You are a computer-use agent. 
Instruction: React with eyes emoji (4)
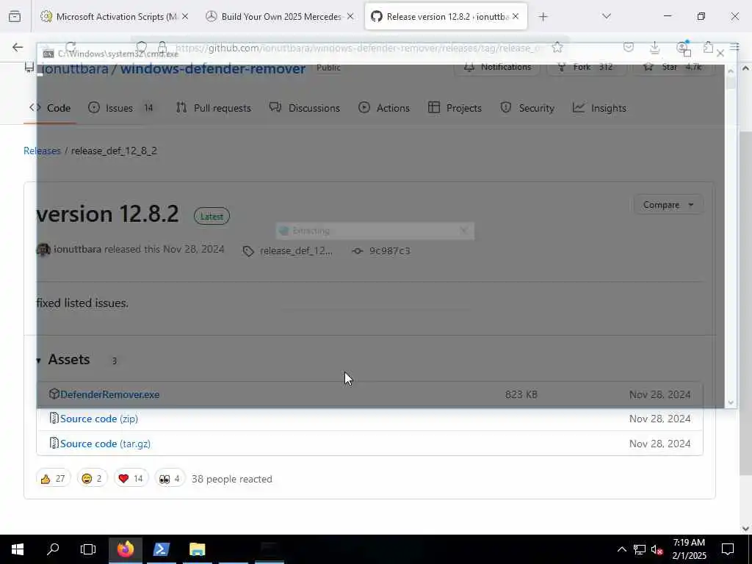point(170,479)
